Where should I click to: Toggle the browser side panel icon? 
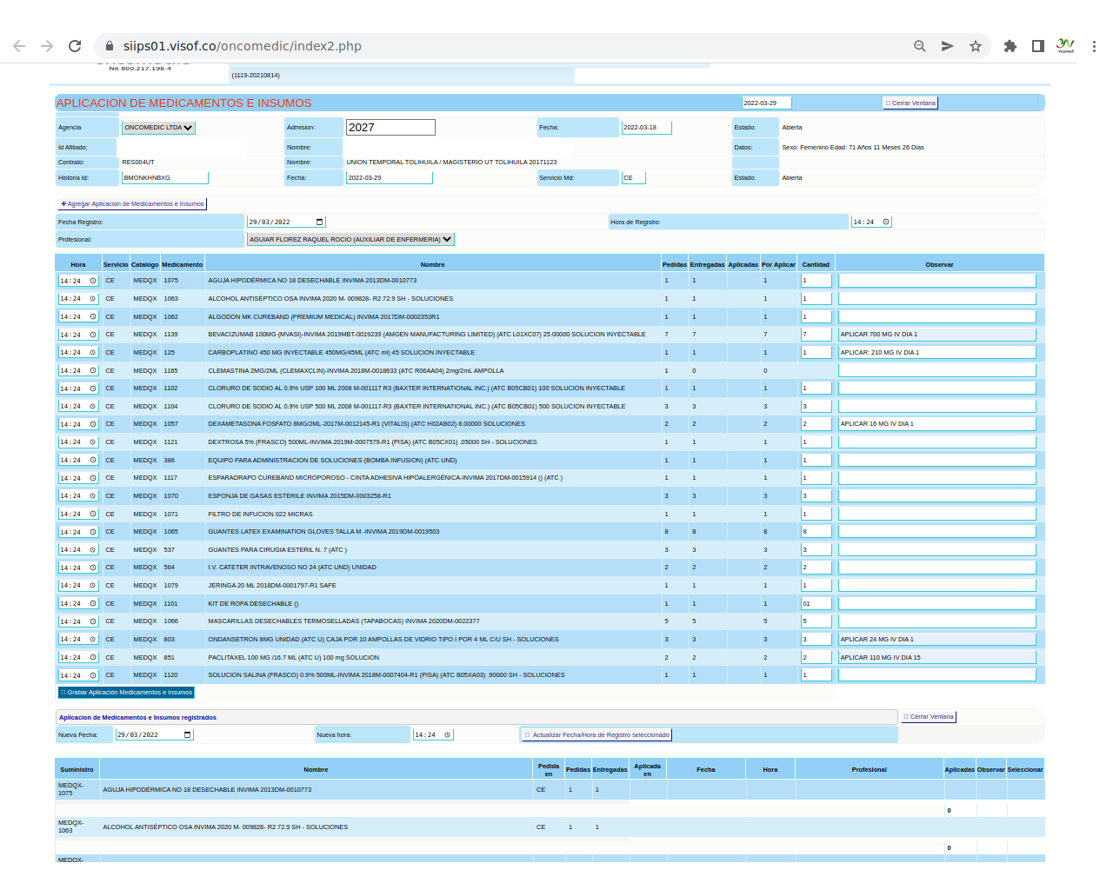pyautogui.click(x=1037, y=46)
